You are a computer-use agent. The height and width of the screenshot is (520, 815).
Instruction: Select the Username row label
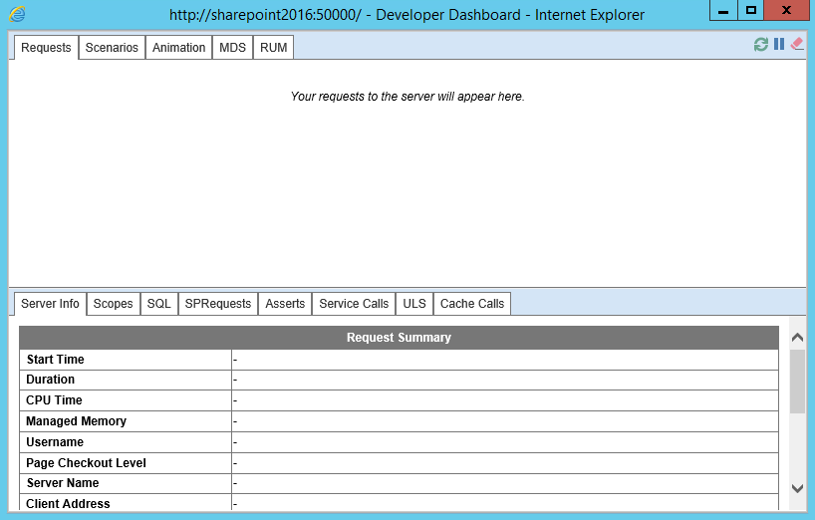[55, 442]
